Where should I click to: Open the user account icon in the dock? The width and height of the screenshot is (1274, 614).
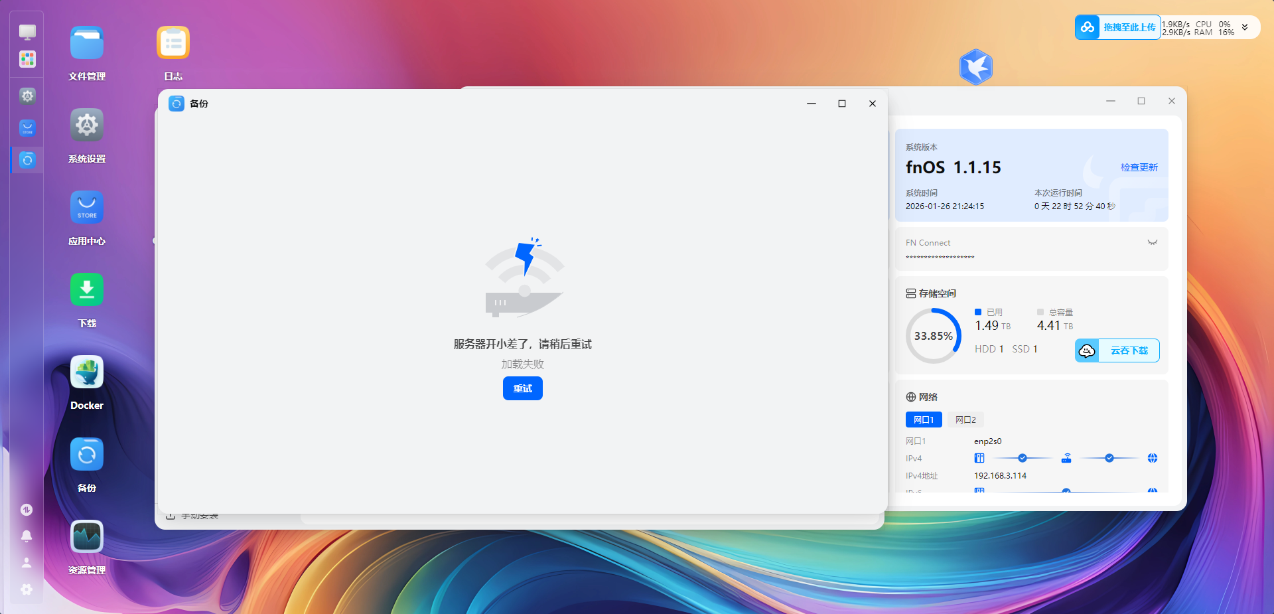27,562
